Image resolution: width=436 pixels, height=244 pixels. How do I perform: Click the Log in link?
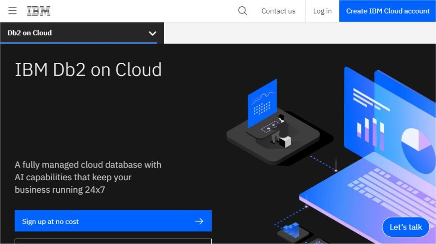[x=322, y=11]
